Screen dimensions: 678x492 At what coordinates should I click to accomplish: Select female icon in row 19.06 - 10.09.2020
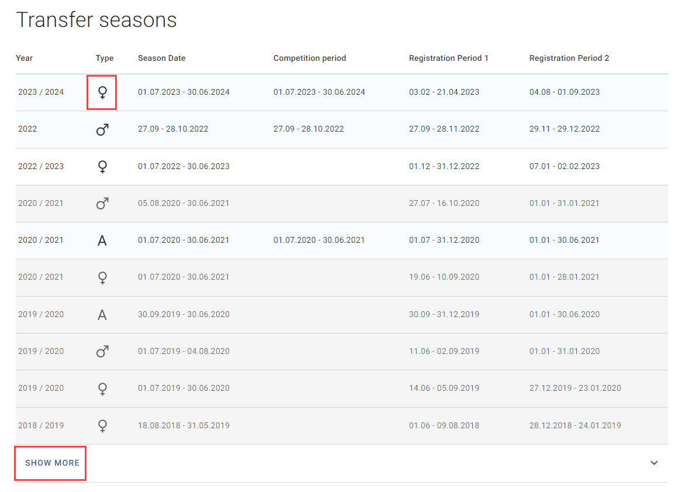[x=102, y=278]
